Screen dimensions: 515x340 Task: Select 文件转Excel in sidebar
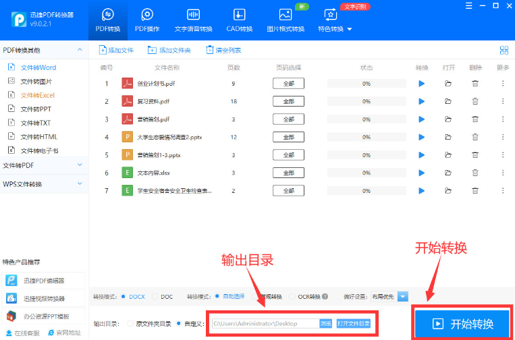click(37, 95)
